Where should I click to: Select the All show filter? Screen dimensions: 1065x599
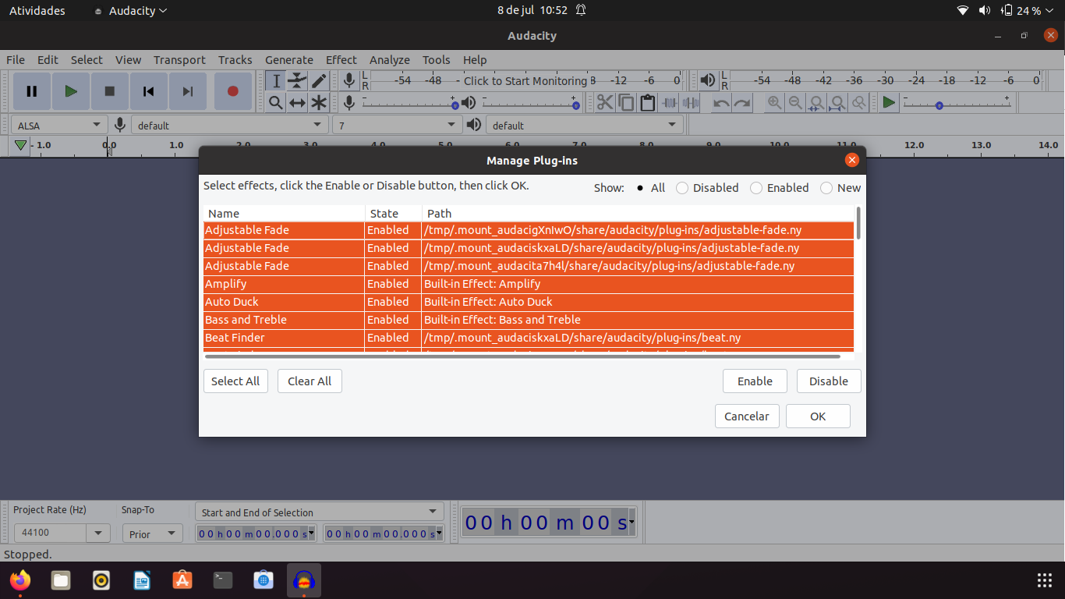click(x=649, y=188)
